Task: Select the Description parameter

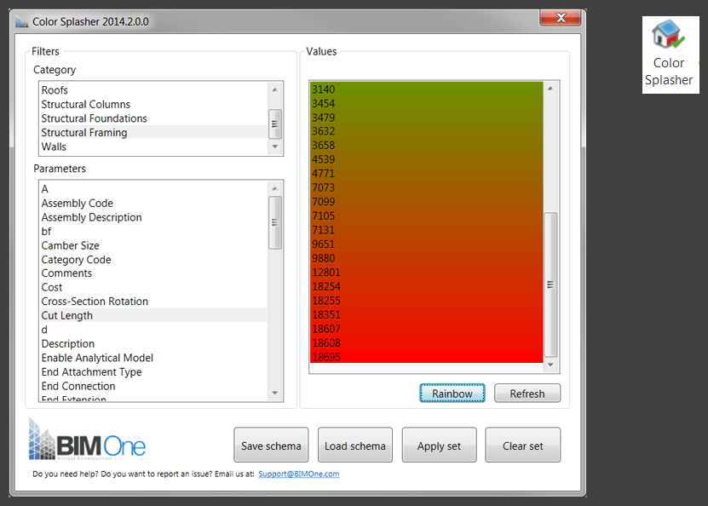Action: 153,343
